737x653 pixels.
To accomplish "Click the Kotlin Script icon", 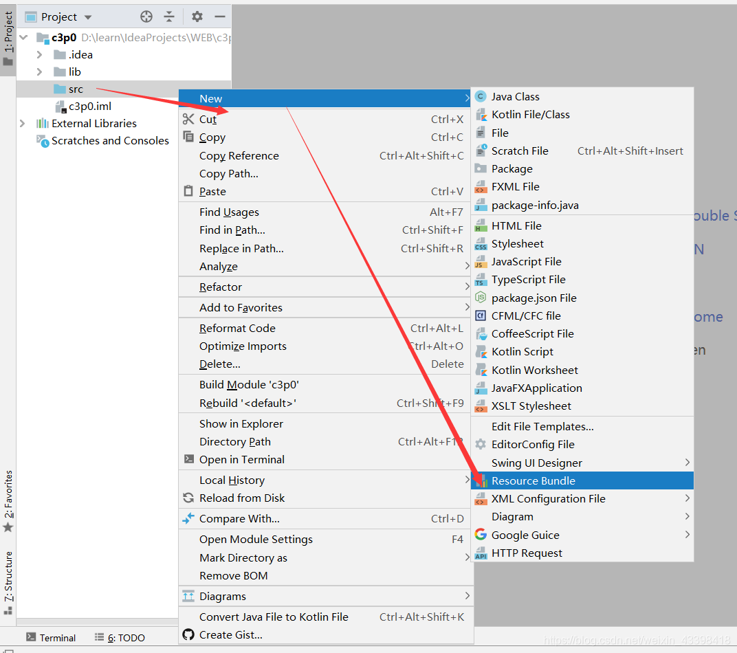I will [481, 352].
